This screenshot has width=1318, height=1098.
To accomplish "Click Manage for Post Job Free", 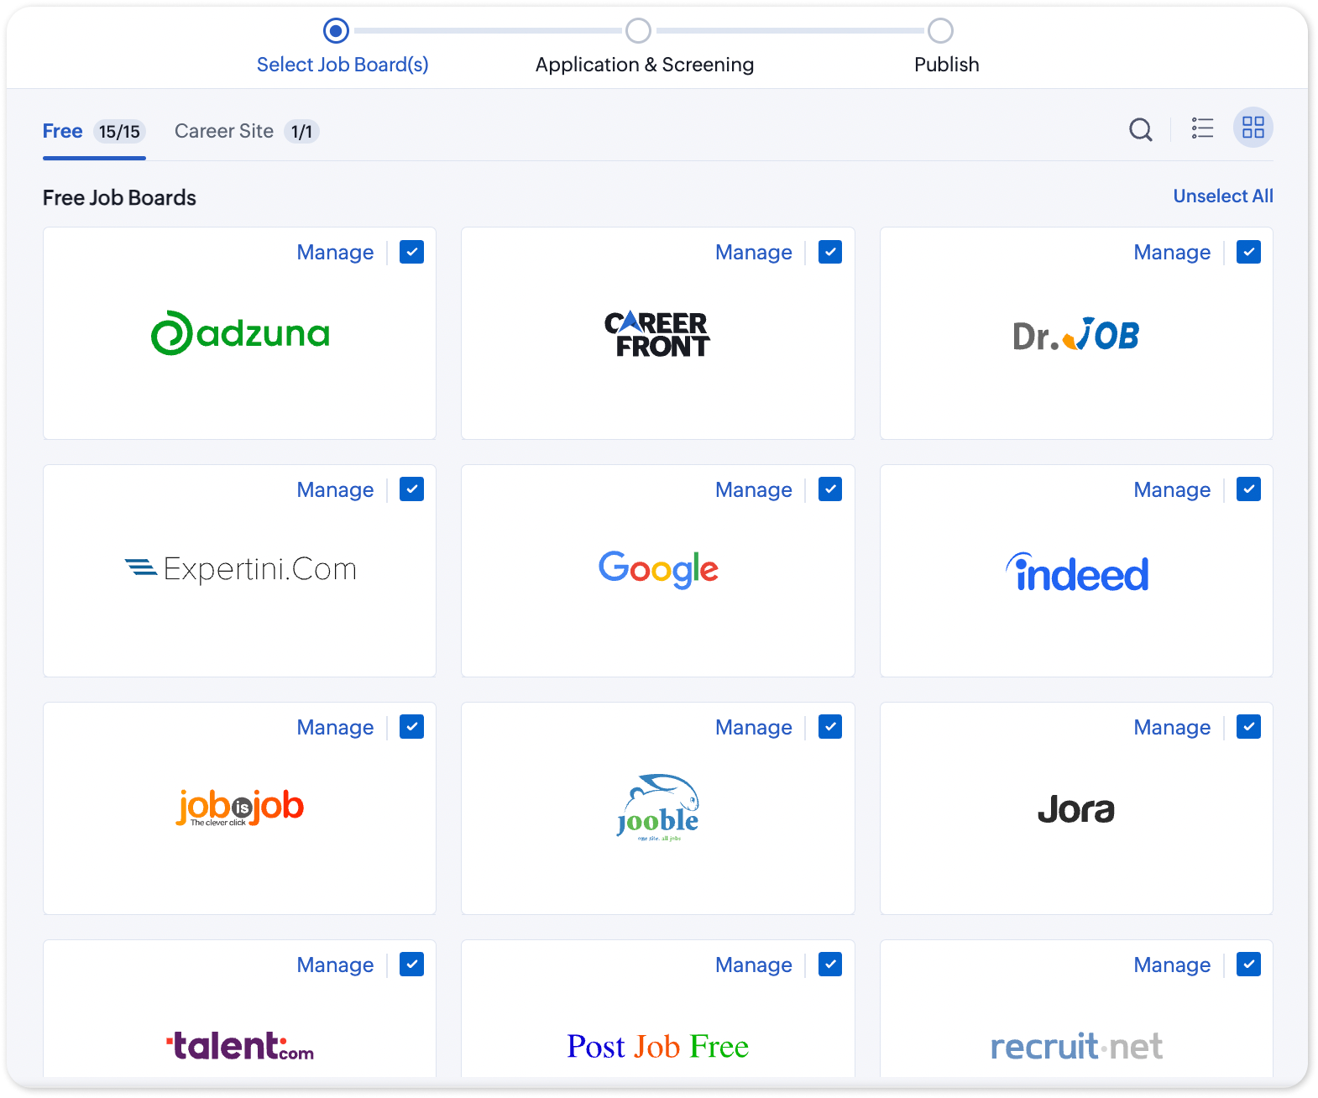I will click(754, 965).
